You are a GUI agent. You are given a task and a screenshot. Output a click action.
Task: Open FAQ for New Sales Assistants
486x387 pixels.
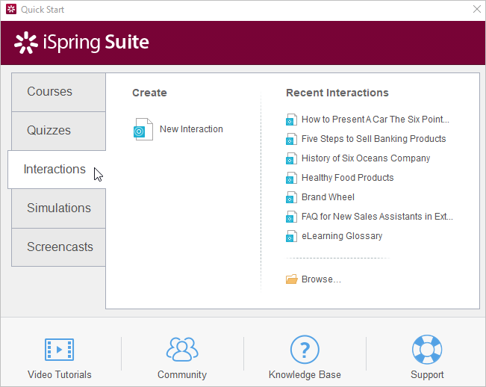(377, 217)
